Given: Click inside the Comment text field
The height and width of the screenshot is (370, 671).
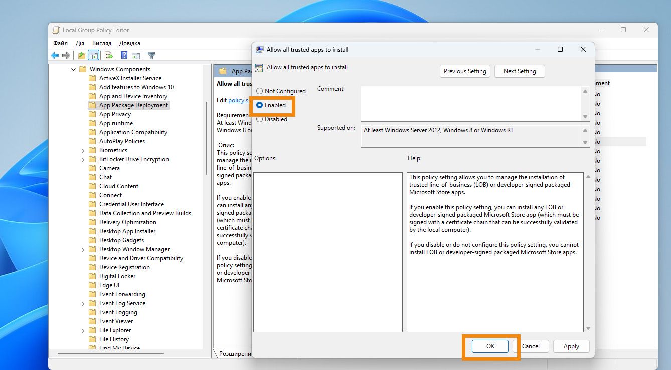Looking at the screenshot, I should click(x=471, y=104).
